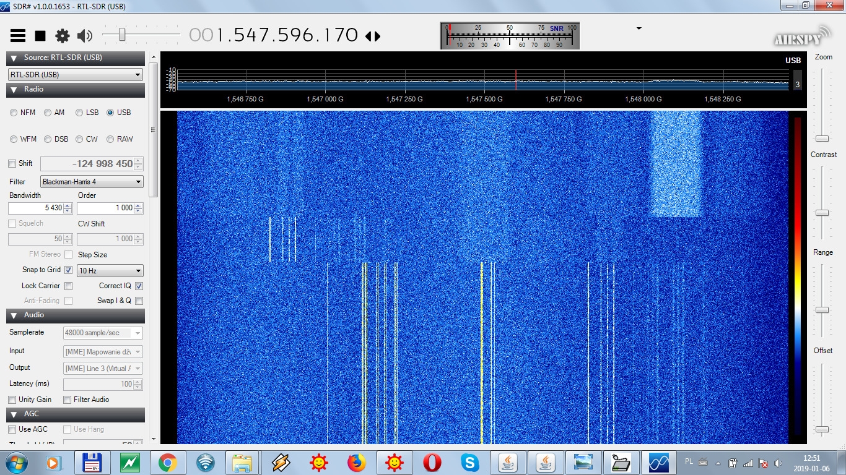This screenshot has height=475, width=846.
Task: Stop the radio with the square button
Action: [x=40, y=36]
